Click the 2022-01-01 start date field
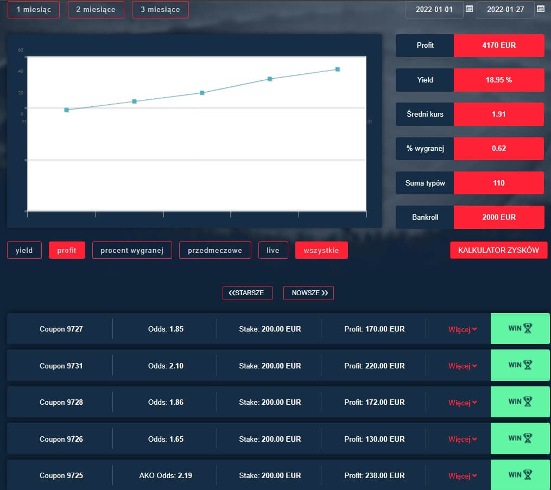551x490 pixels. (434, 9)
